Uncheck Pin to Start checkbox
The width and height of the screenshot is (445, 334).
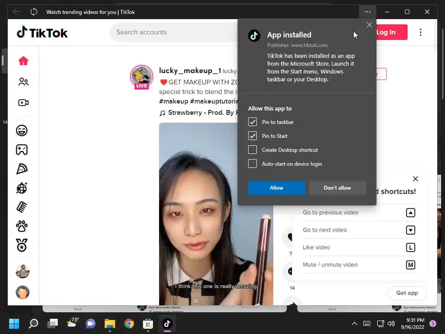pos(252,136)
